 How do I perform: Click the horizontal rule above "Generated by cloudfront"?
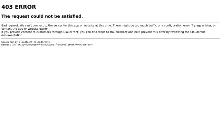(x=110, y=38)
